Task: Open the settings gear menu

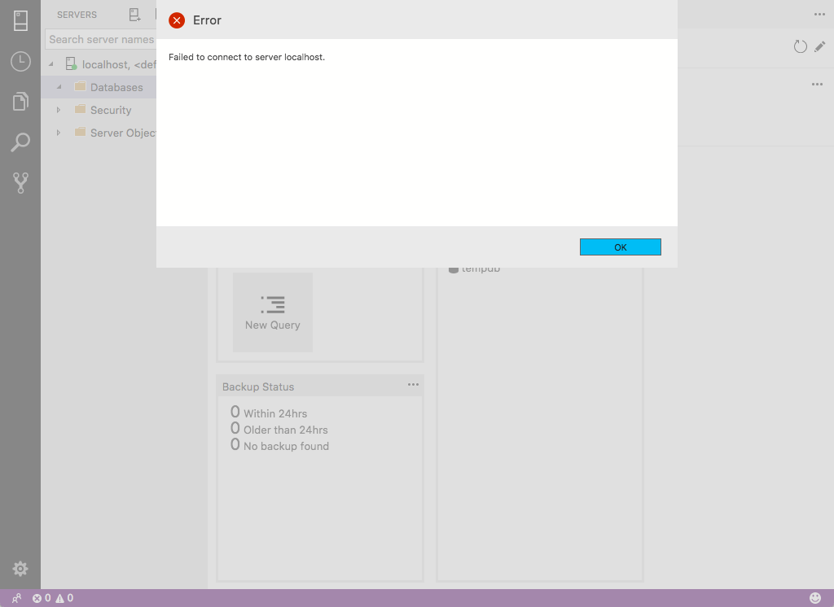Action: [20, 568]
